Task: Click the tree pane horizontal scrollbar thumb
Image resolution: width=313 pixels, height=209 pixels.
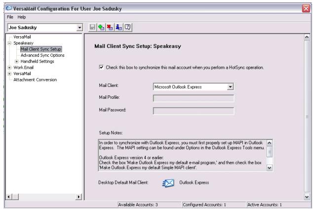Action: 16,197
